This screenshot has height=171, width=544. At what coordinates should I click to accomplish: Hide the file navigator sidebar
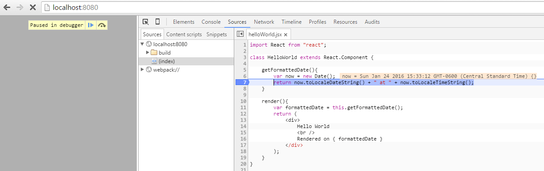[x=240, y=34]
